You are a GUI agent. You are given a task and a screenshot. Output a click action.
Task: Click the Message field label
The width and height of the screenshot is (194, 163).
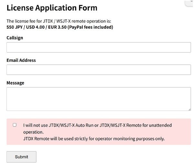[x=15, y=83]
